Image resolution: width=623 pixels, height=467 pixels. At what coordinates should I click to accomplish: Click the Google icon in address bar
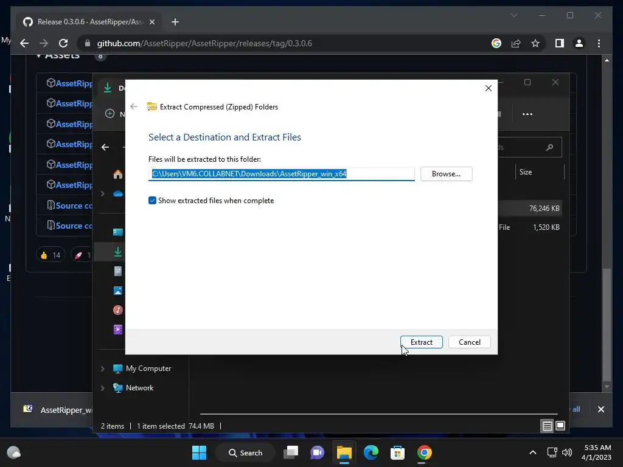[x=496, y=43]
